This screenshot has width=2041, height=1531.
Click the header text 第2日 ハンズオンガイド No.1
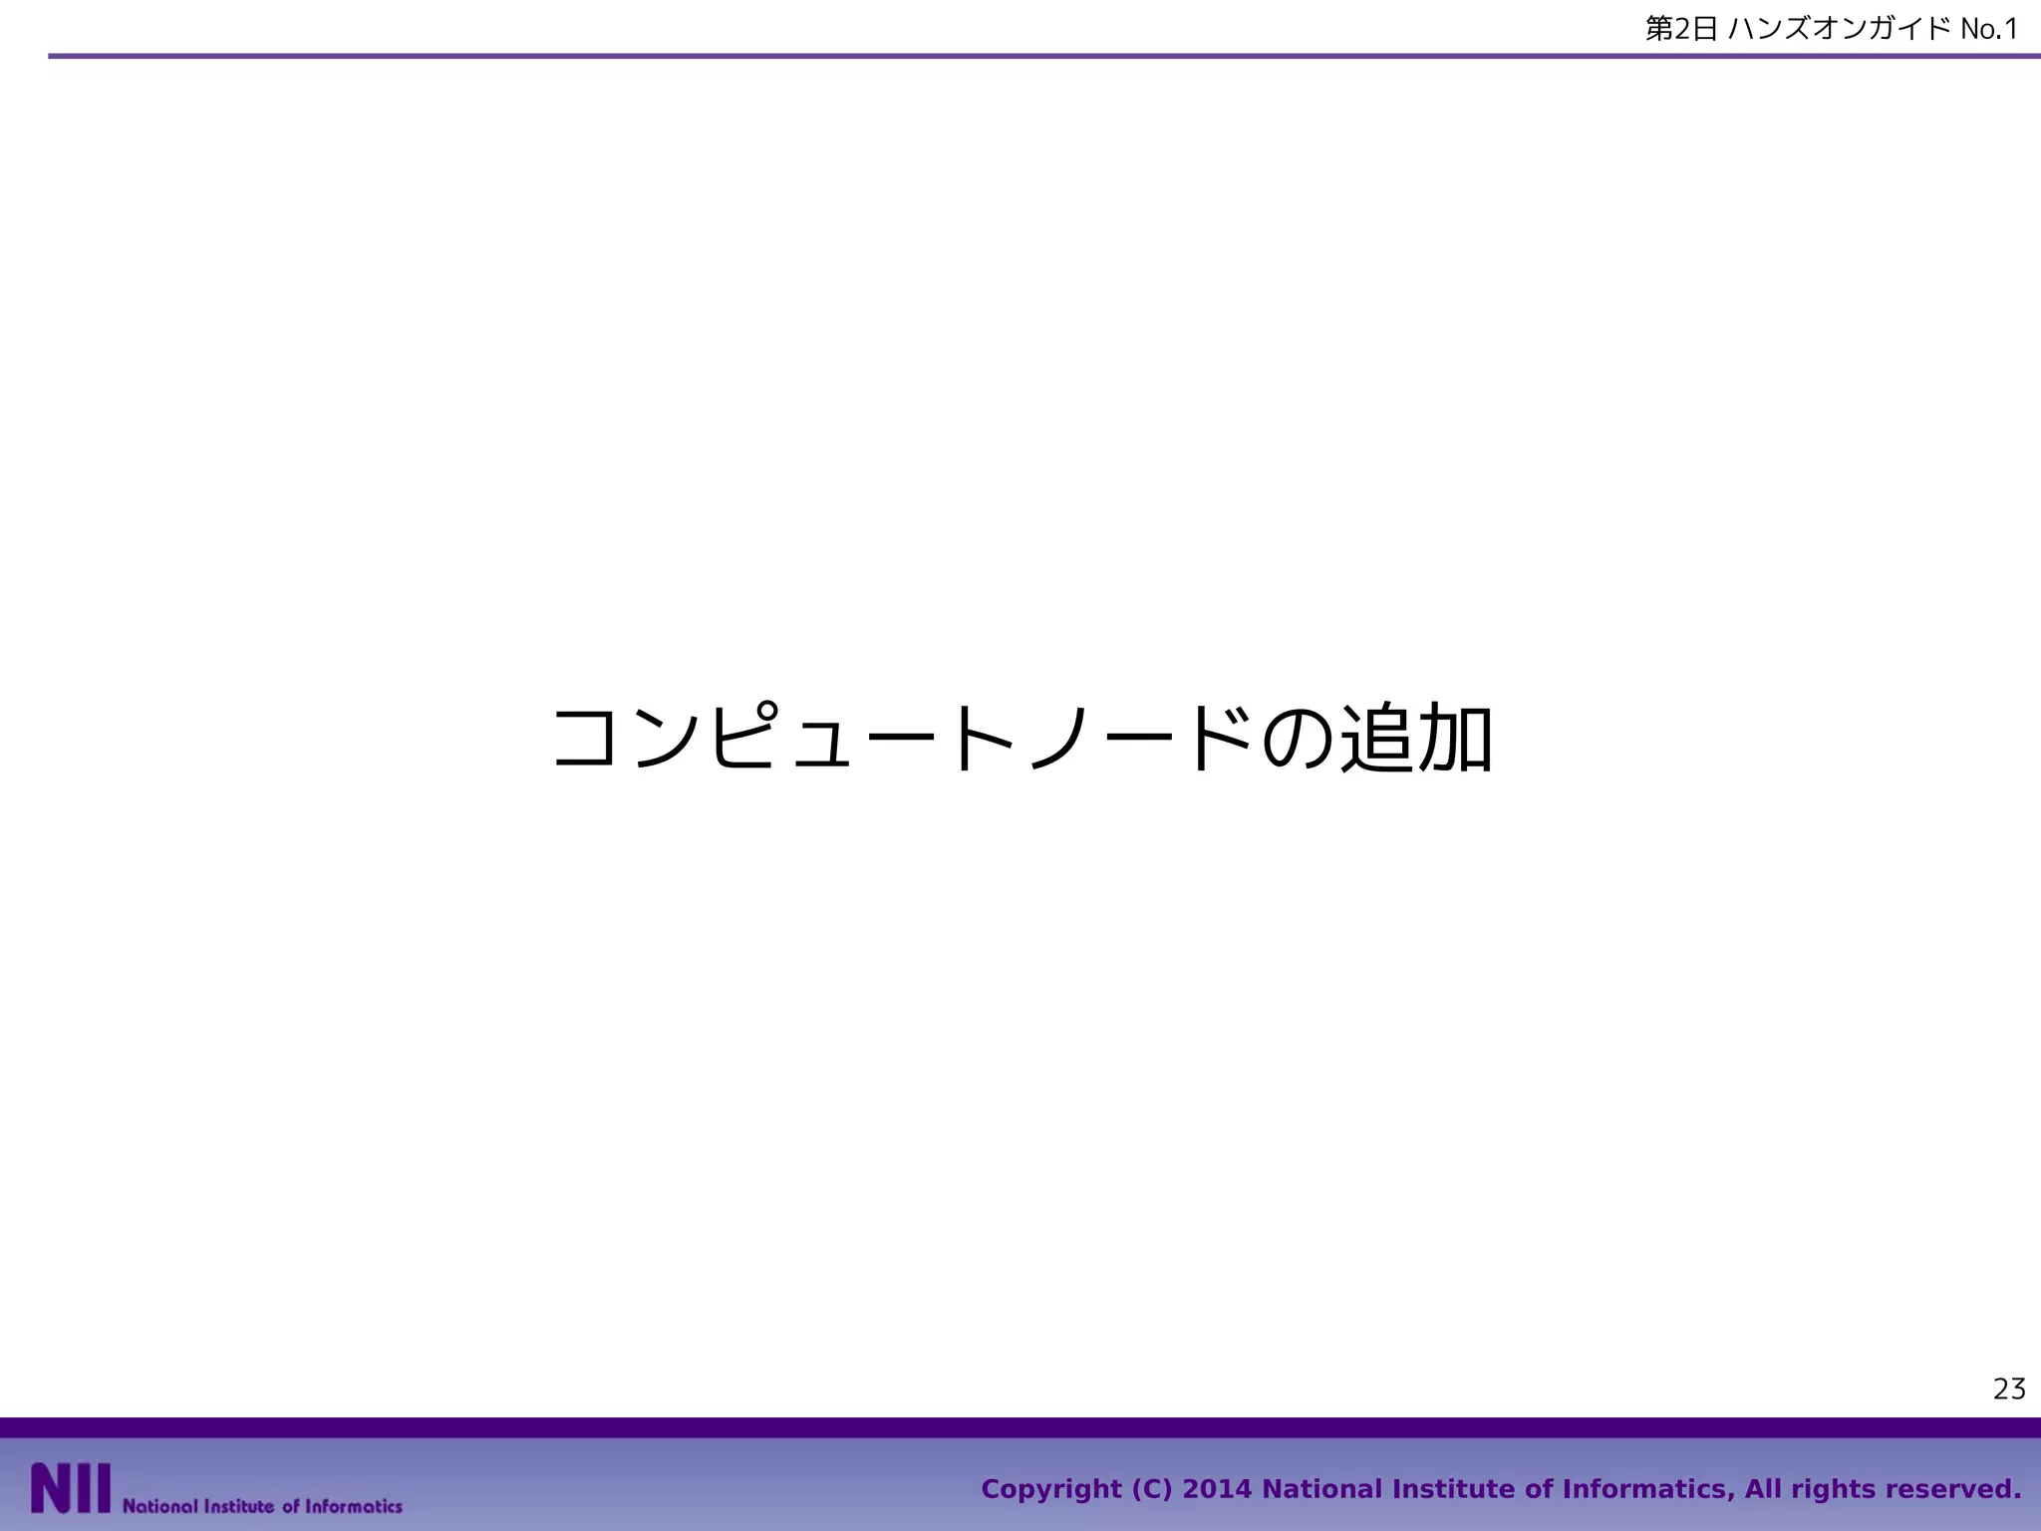click(x=1832, y=29)
